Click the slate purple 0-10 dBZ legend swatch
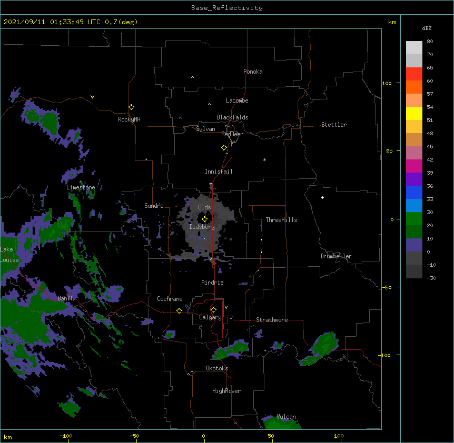Screen dimensions: 454x443 [414, 245]
